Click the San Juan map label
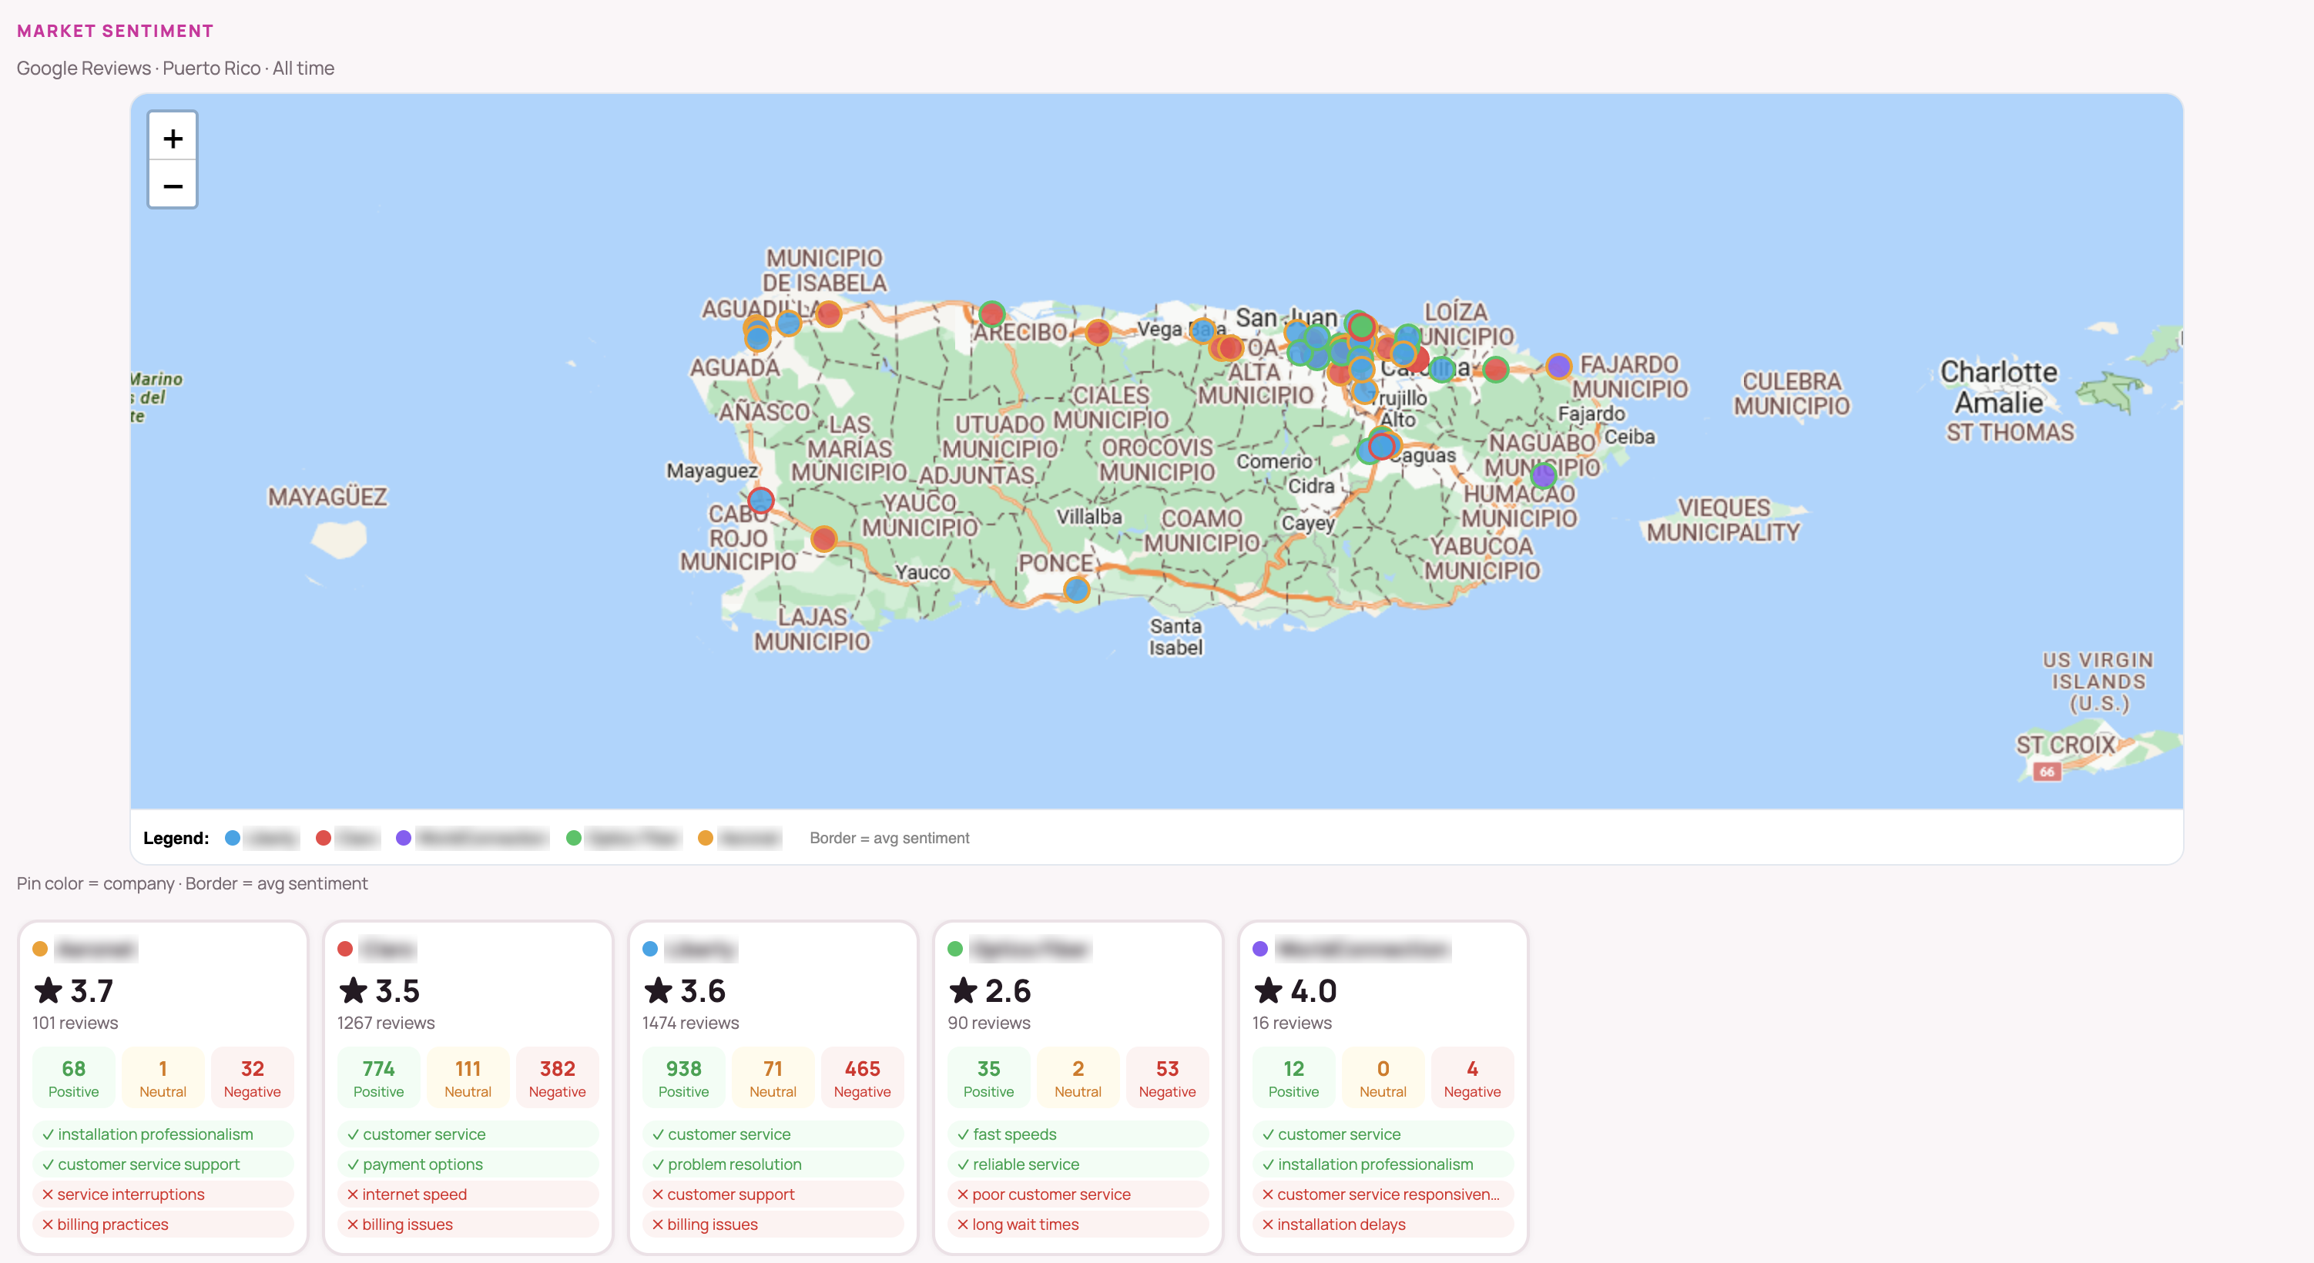Screen dimensions: 2314x1263 tap(1286, 318)
